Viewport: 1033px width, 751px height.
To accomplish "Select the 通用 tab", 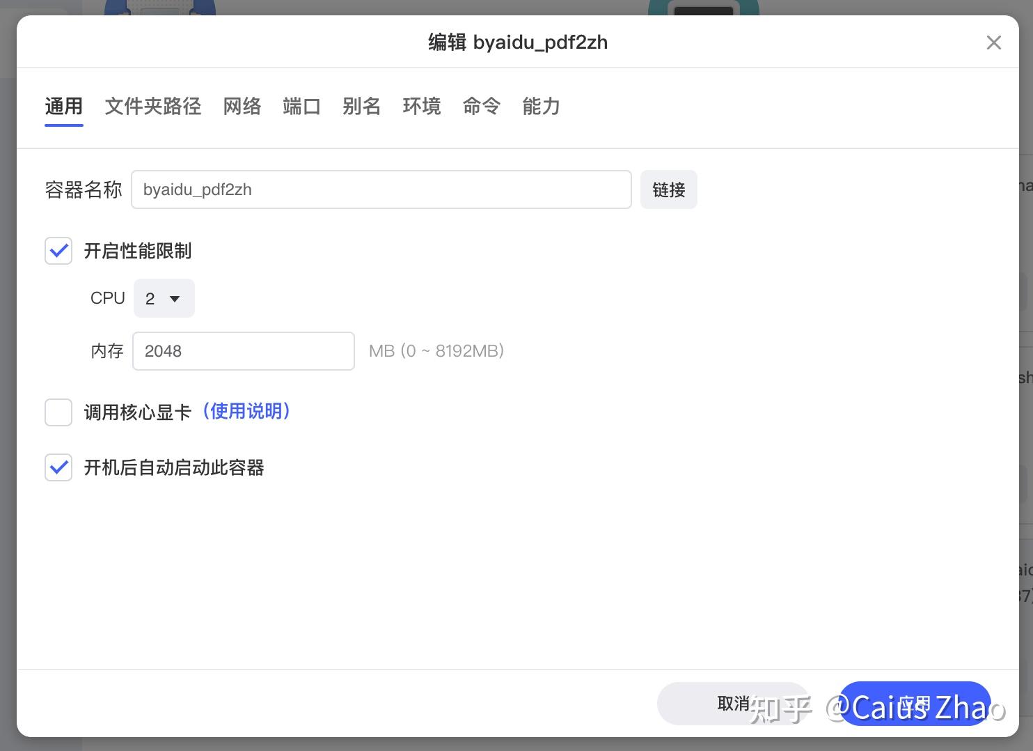I will [64, 106].
